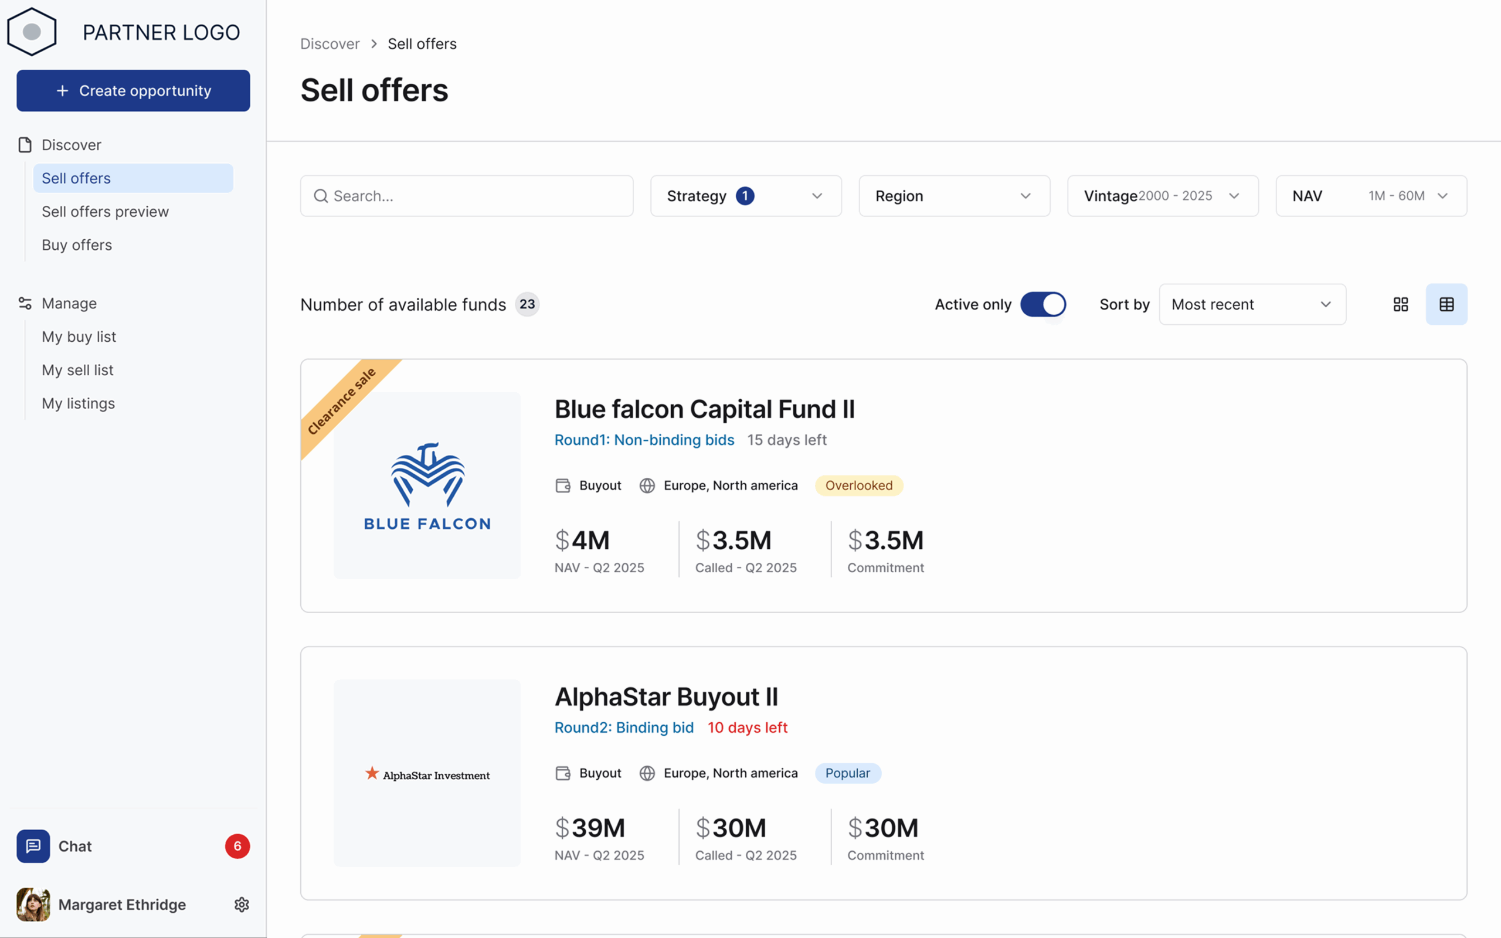
Task: Open the Region filter dropdown
Action: pyautogui.click(x=954, y=196)
